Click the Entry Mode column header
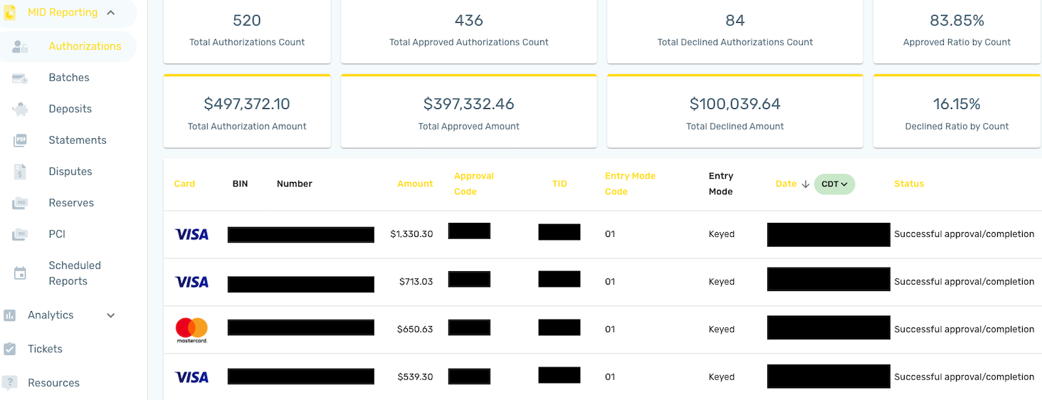The image size is (1042, 400). point(721,184)
